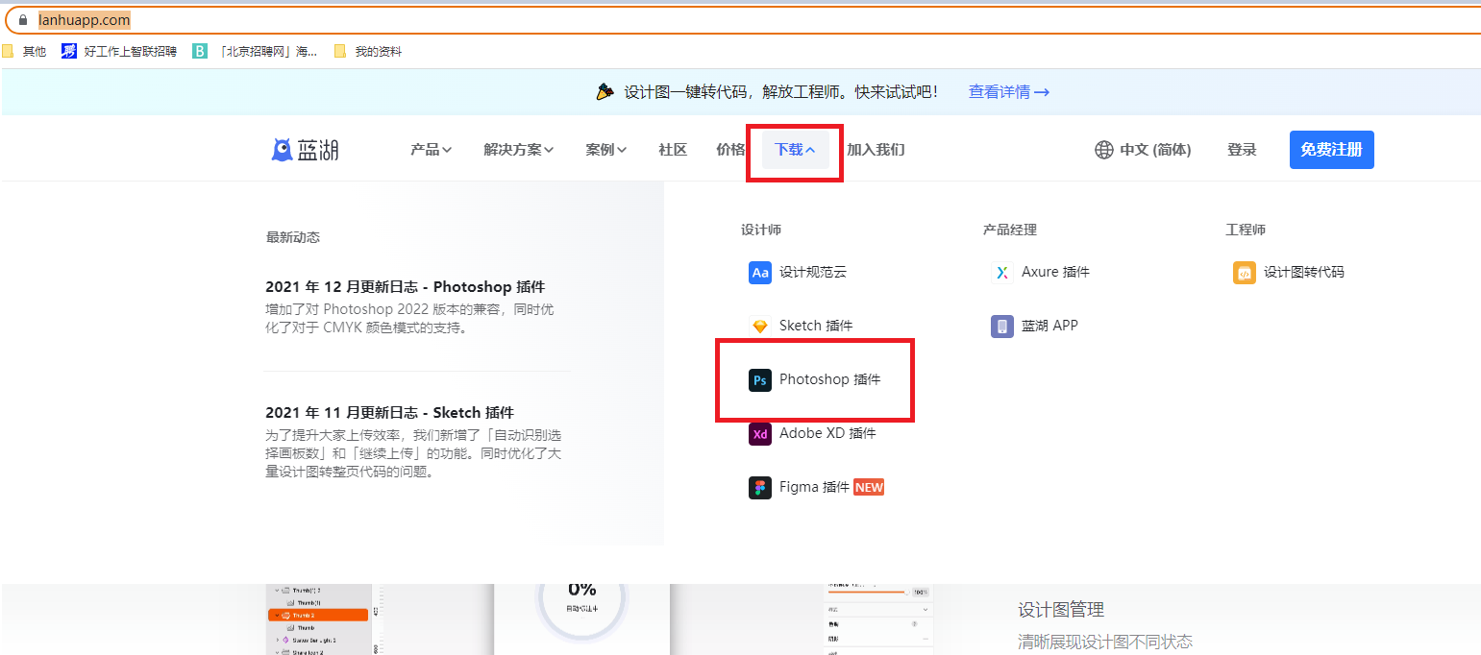Screen dimensions: 1481x655
Task: Select Sketch 插件 download entry
Action: [x=801, y=327]
